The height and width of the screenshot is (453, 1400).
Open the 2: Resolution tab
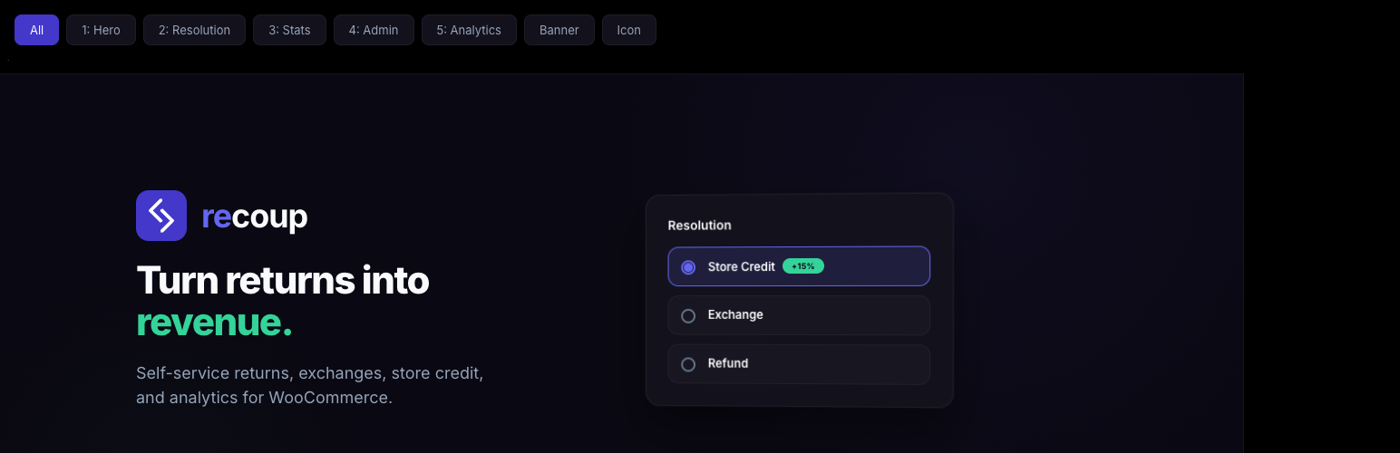194,30
